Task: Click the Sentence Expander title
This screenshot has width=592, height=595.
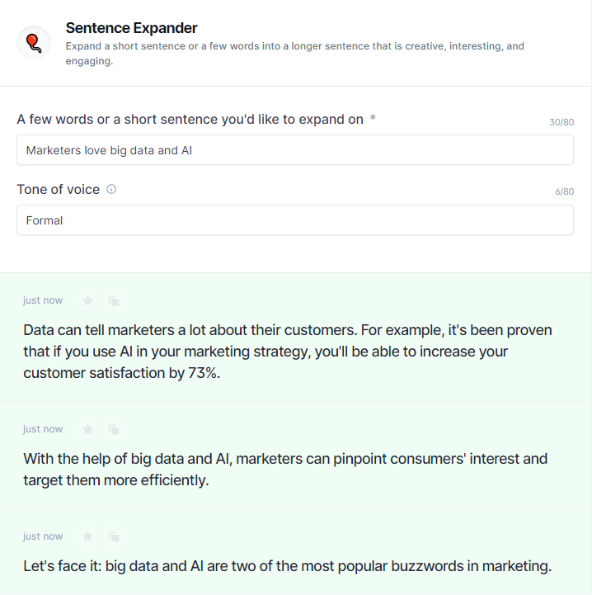Action: pyautogui.click(x=131, y=28)
